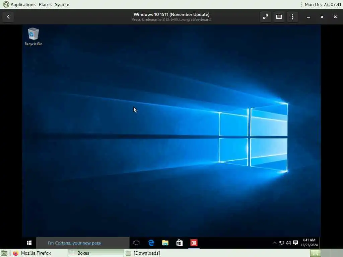Open the Places menu
343x257 pixels.
pyautogui.click(x=45, y=4)
